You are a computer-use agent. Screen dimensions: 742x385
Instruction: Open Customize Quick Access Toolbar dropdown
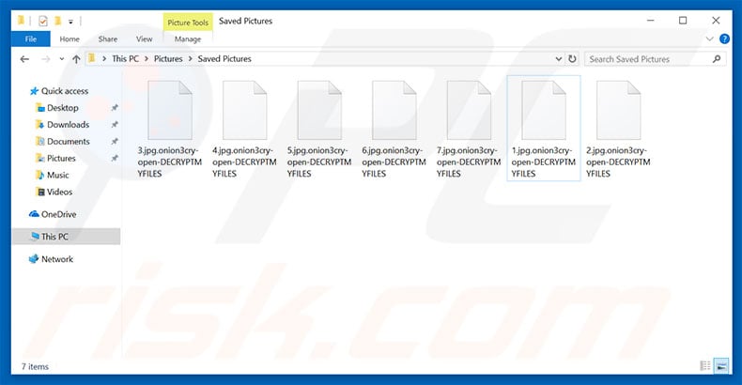70,22
